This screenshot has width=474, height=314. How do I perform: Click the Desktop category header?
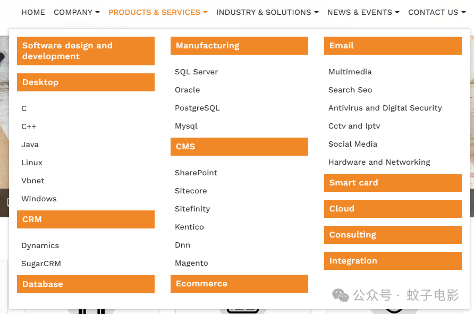click(86, 82)
